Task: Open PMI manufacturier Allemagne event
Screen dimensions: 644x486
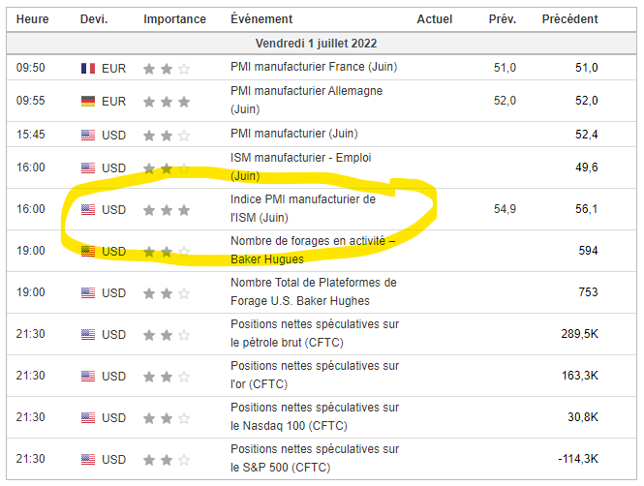Action: tap(306, 101)
